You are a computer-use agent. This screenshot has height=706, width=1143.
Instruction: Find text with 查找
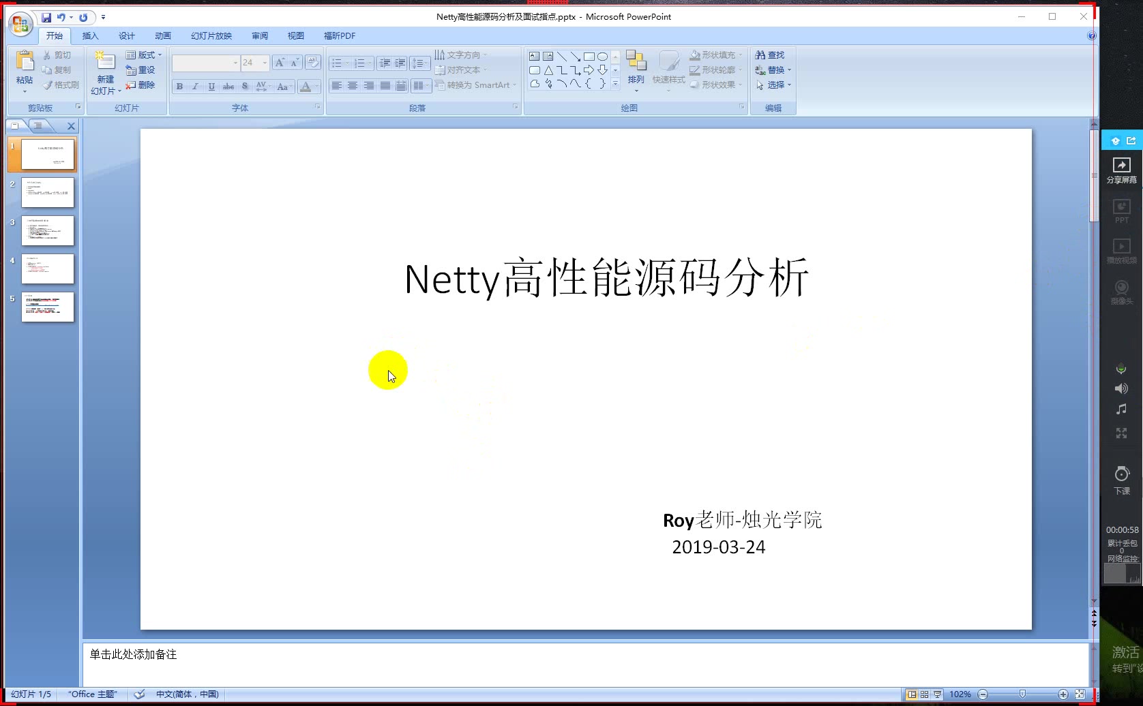(770, 55)
